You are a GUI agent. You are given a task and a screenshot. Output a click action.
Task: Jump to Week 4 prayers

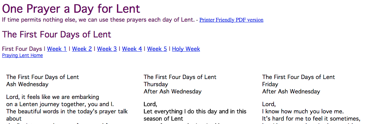pyautogui.click(x=132, y=49)
